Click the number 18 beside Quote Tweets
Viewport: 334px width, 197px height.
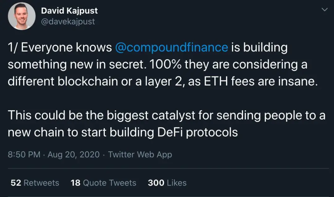click(75, 183)
